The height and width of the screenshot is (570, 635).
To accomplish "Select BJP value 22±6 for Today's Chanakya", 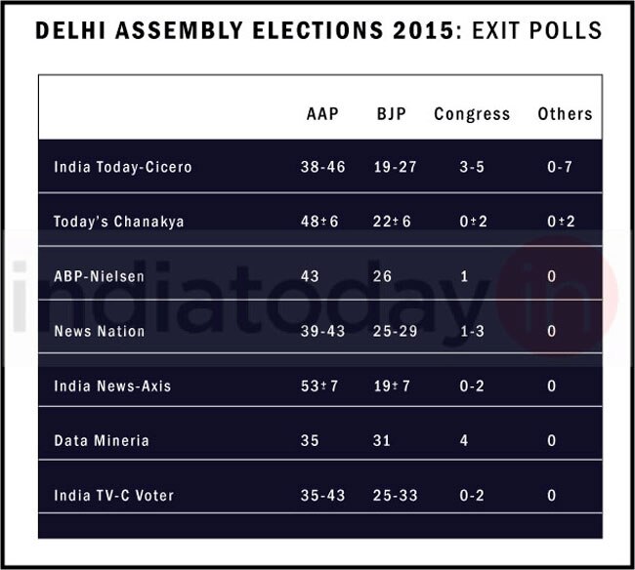I will pos(393,222).
